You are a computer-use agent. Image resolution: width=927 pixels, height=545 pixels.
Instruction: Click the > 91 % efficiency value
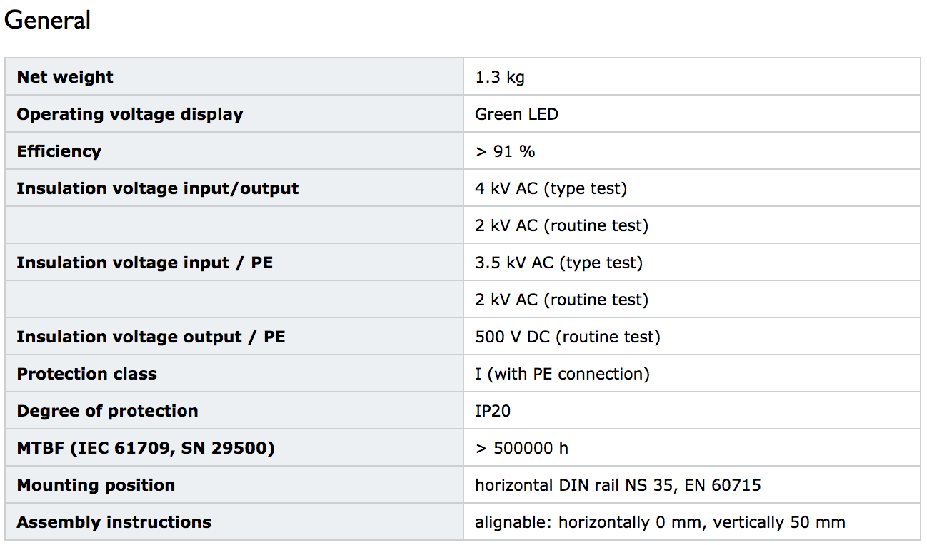point(505,151)
